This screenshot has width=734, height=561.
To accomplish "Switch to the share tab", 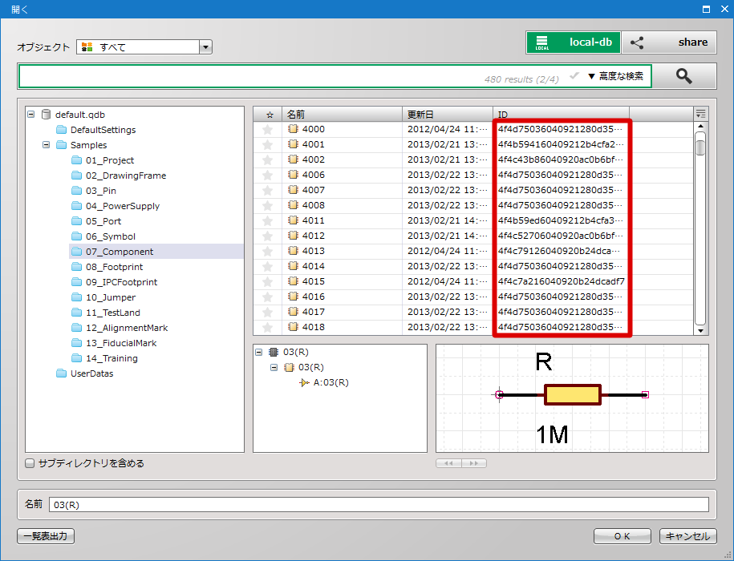I will tap(669, 42).
